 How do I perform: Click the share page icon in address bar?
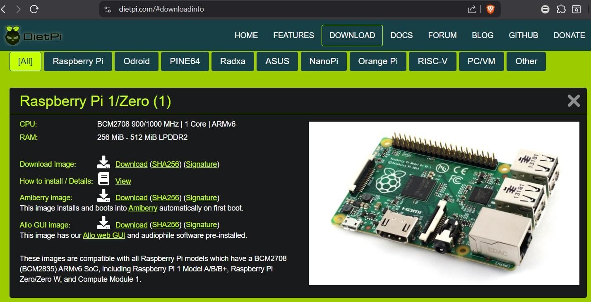point(472,9)
